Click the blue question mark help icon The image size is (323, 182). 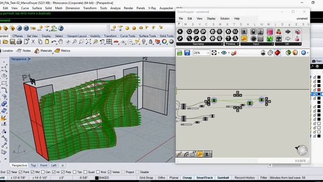point(61,28)
